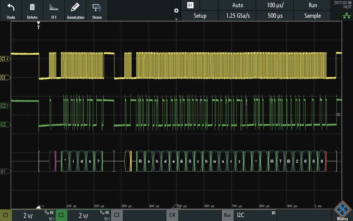The height and width of the screenshot is (221, 353).
Task: Toggle channel C2 on the bottom bar
Action: click(x=61, y=215)
